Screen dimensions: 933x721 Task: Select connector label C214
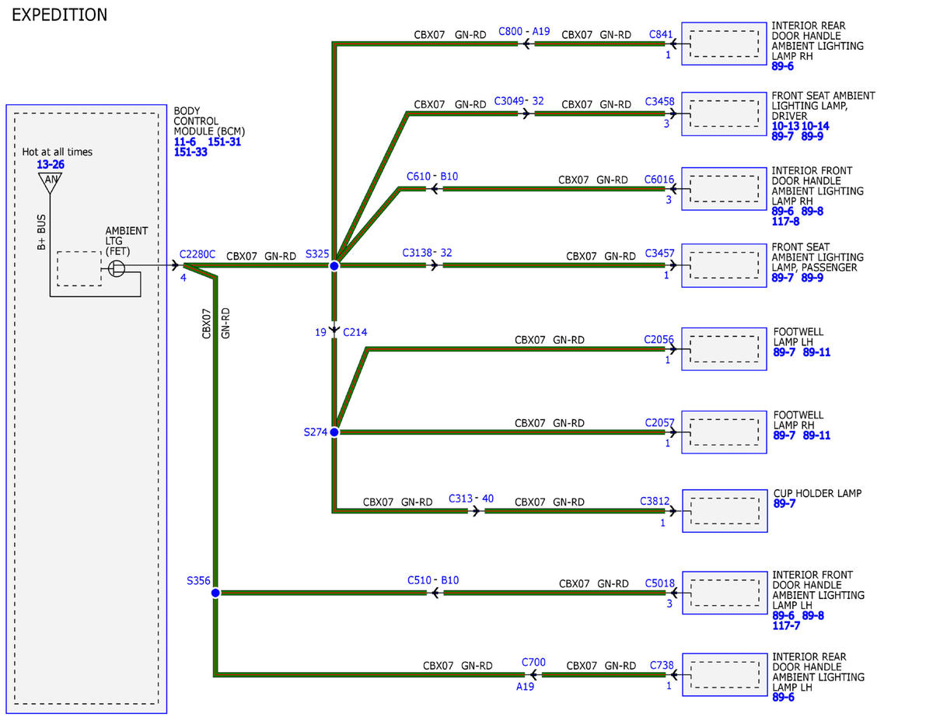click(x=355, y=332)
